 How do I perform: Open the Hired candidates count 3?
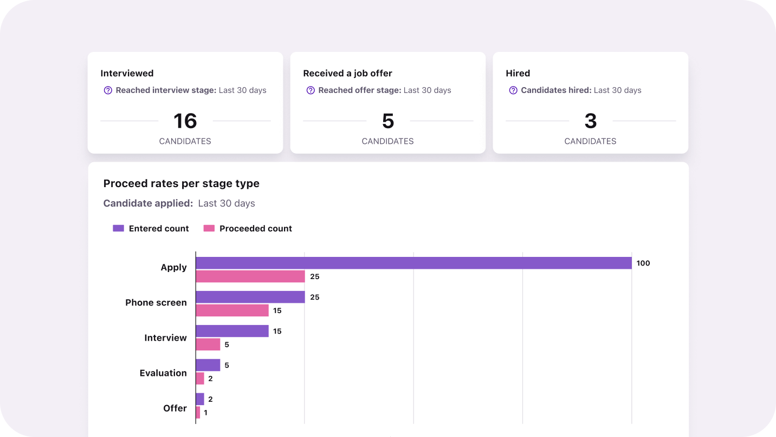[590, 121]
